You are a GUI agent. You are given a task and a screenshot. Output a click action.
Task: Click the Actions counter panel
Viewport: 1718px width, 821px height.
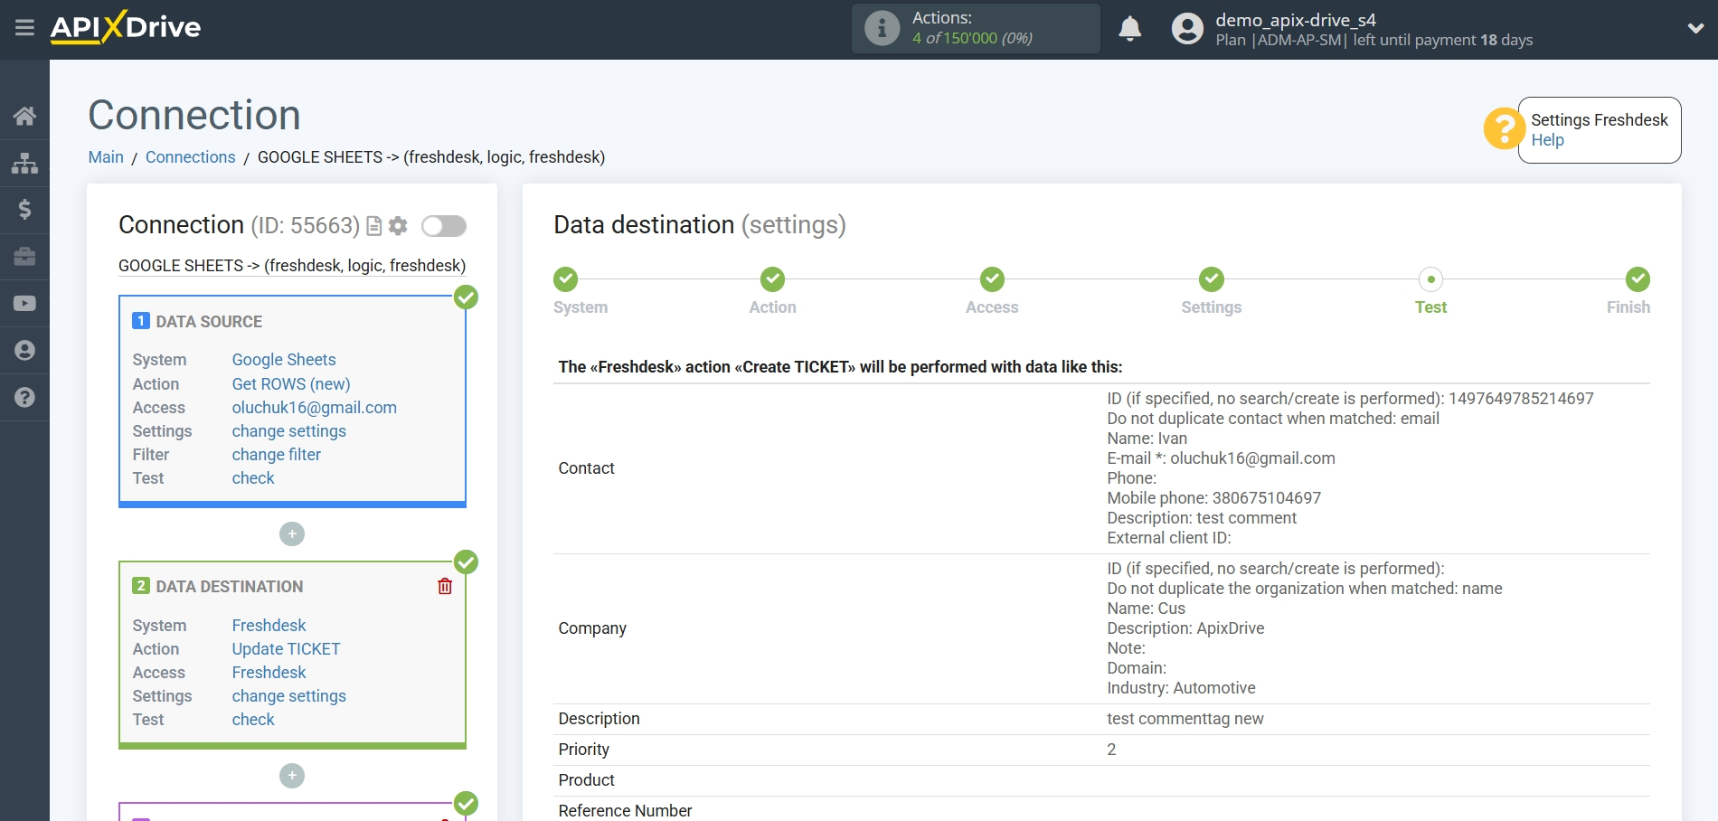click(x=976, y=28)
